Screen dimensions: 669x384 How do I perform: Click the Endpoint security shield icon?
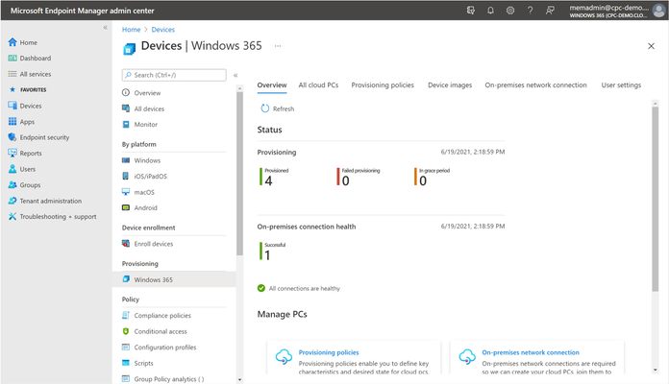(x=12, y=137)
